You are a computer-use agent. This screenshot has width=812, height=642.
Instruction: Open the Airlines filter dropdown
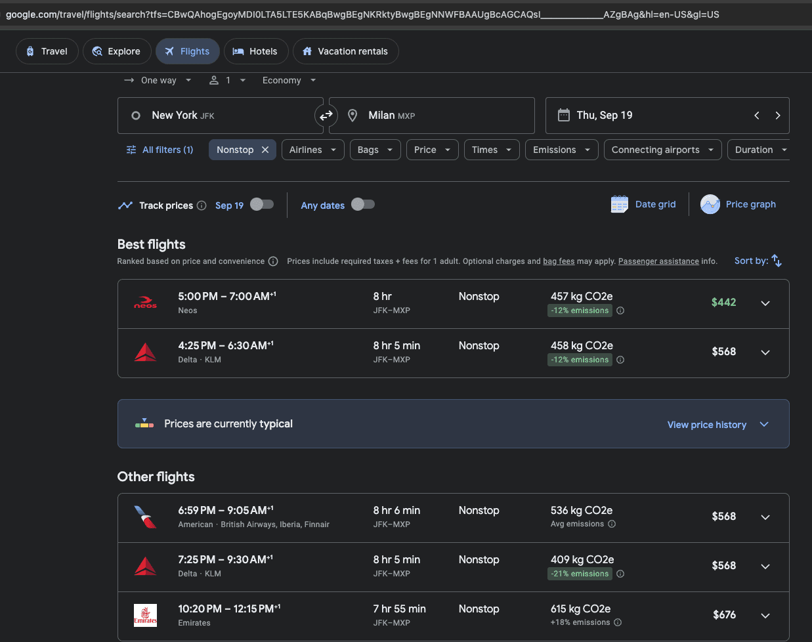(313, 150)
